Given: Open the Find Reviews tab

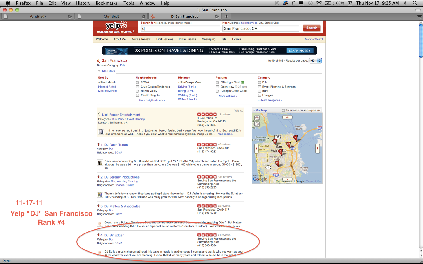Looking at the screenshot, I should click(164, 39).
